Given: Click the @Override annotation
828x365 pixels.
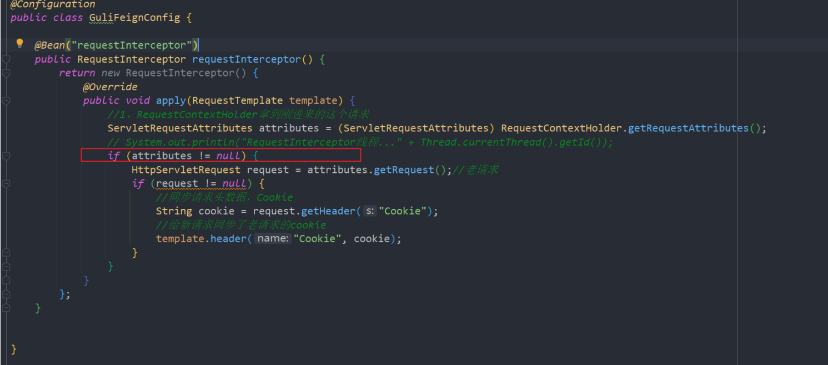Looking at the screenshot, I should 110,87.
